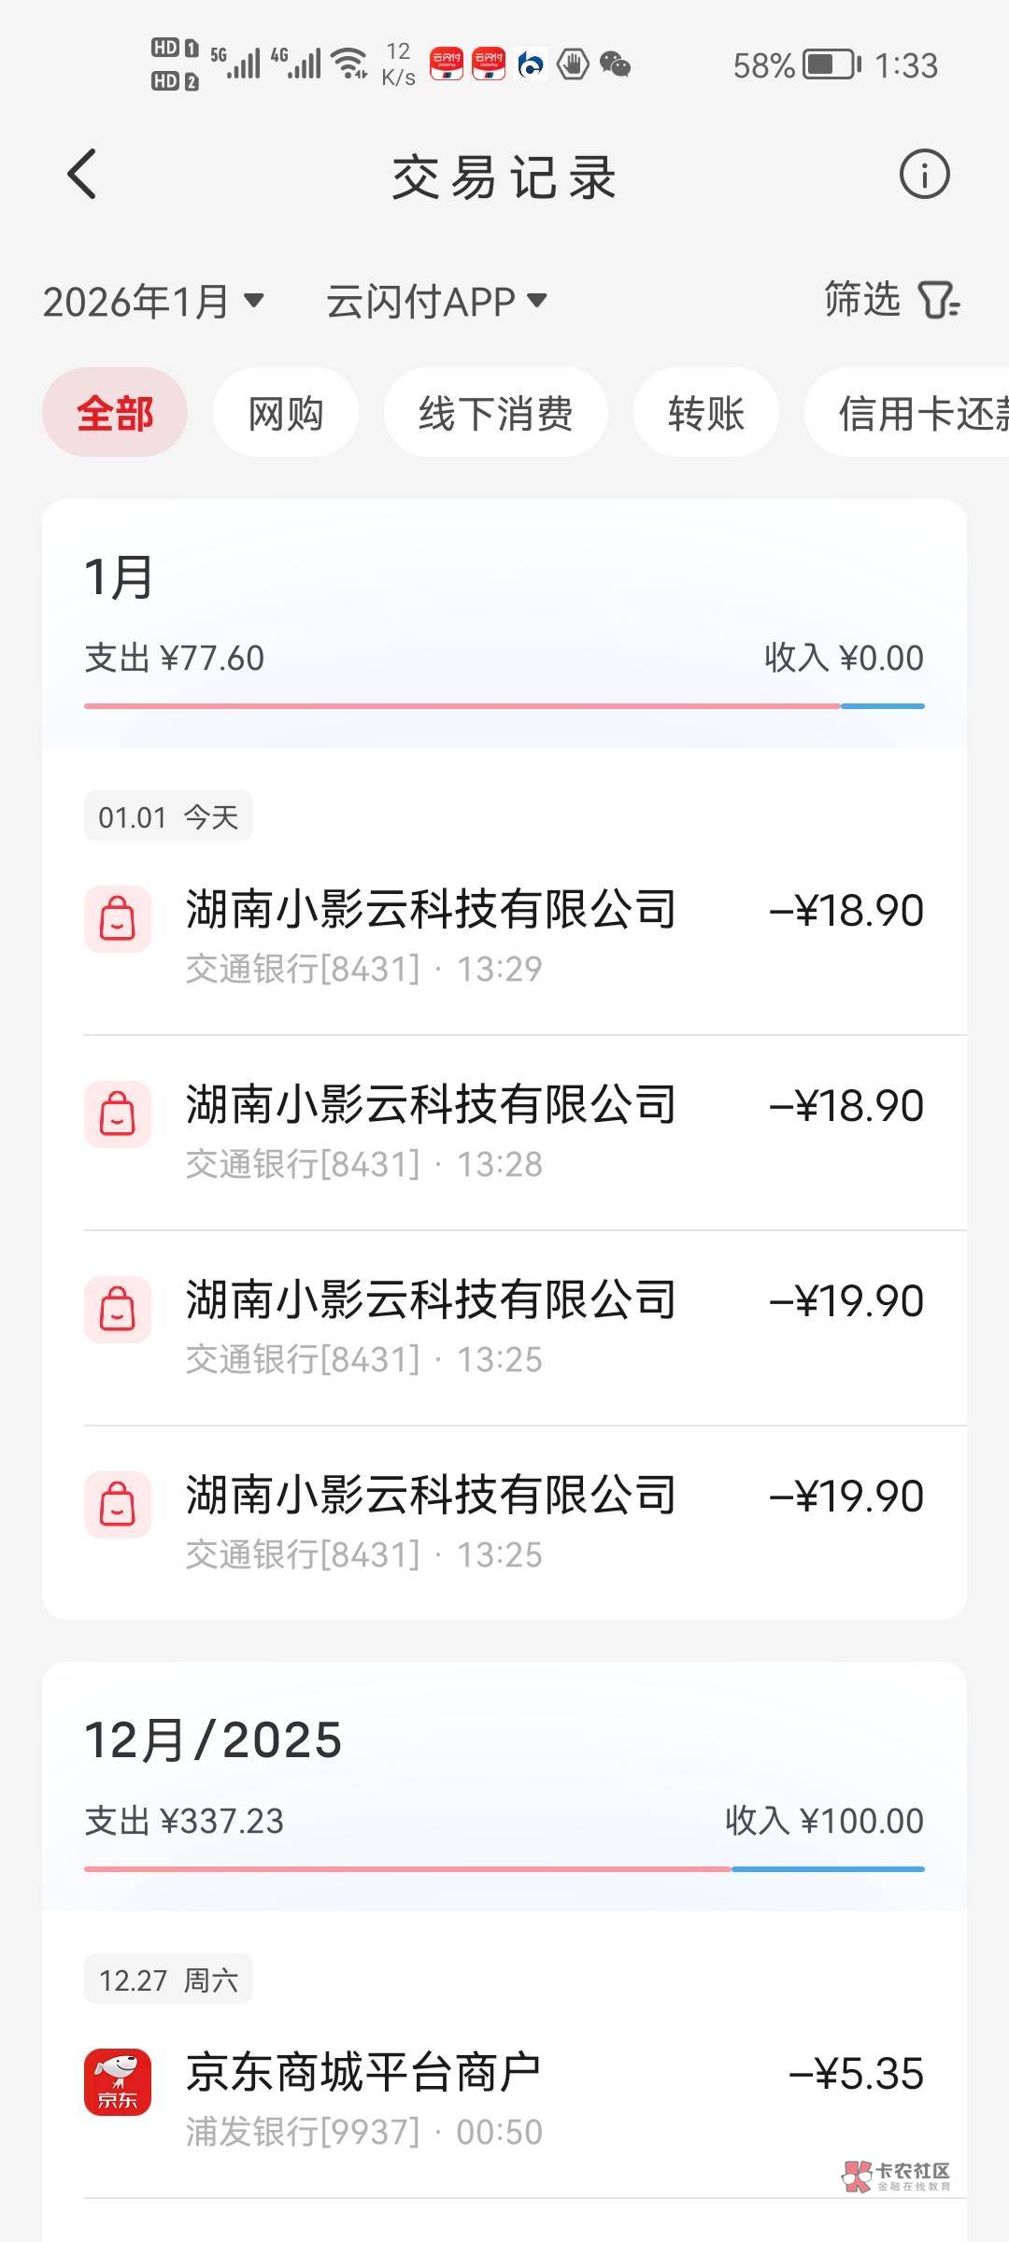The height and width of the screenshot is (2242, 1009).
Task: Select the 全部 filter chip
Action: click(x=115, y=413)
